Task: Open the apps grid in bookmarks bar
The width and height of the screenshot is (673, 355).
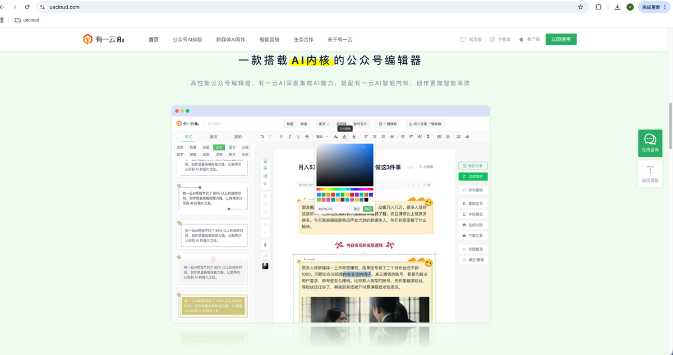Action: tap(2, 20)
